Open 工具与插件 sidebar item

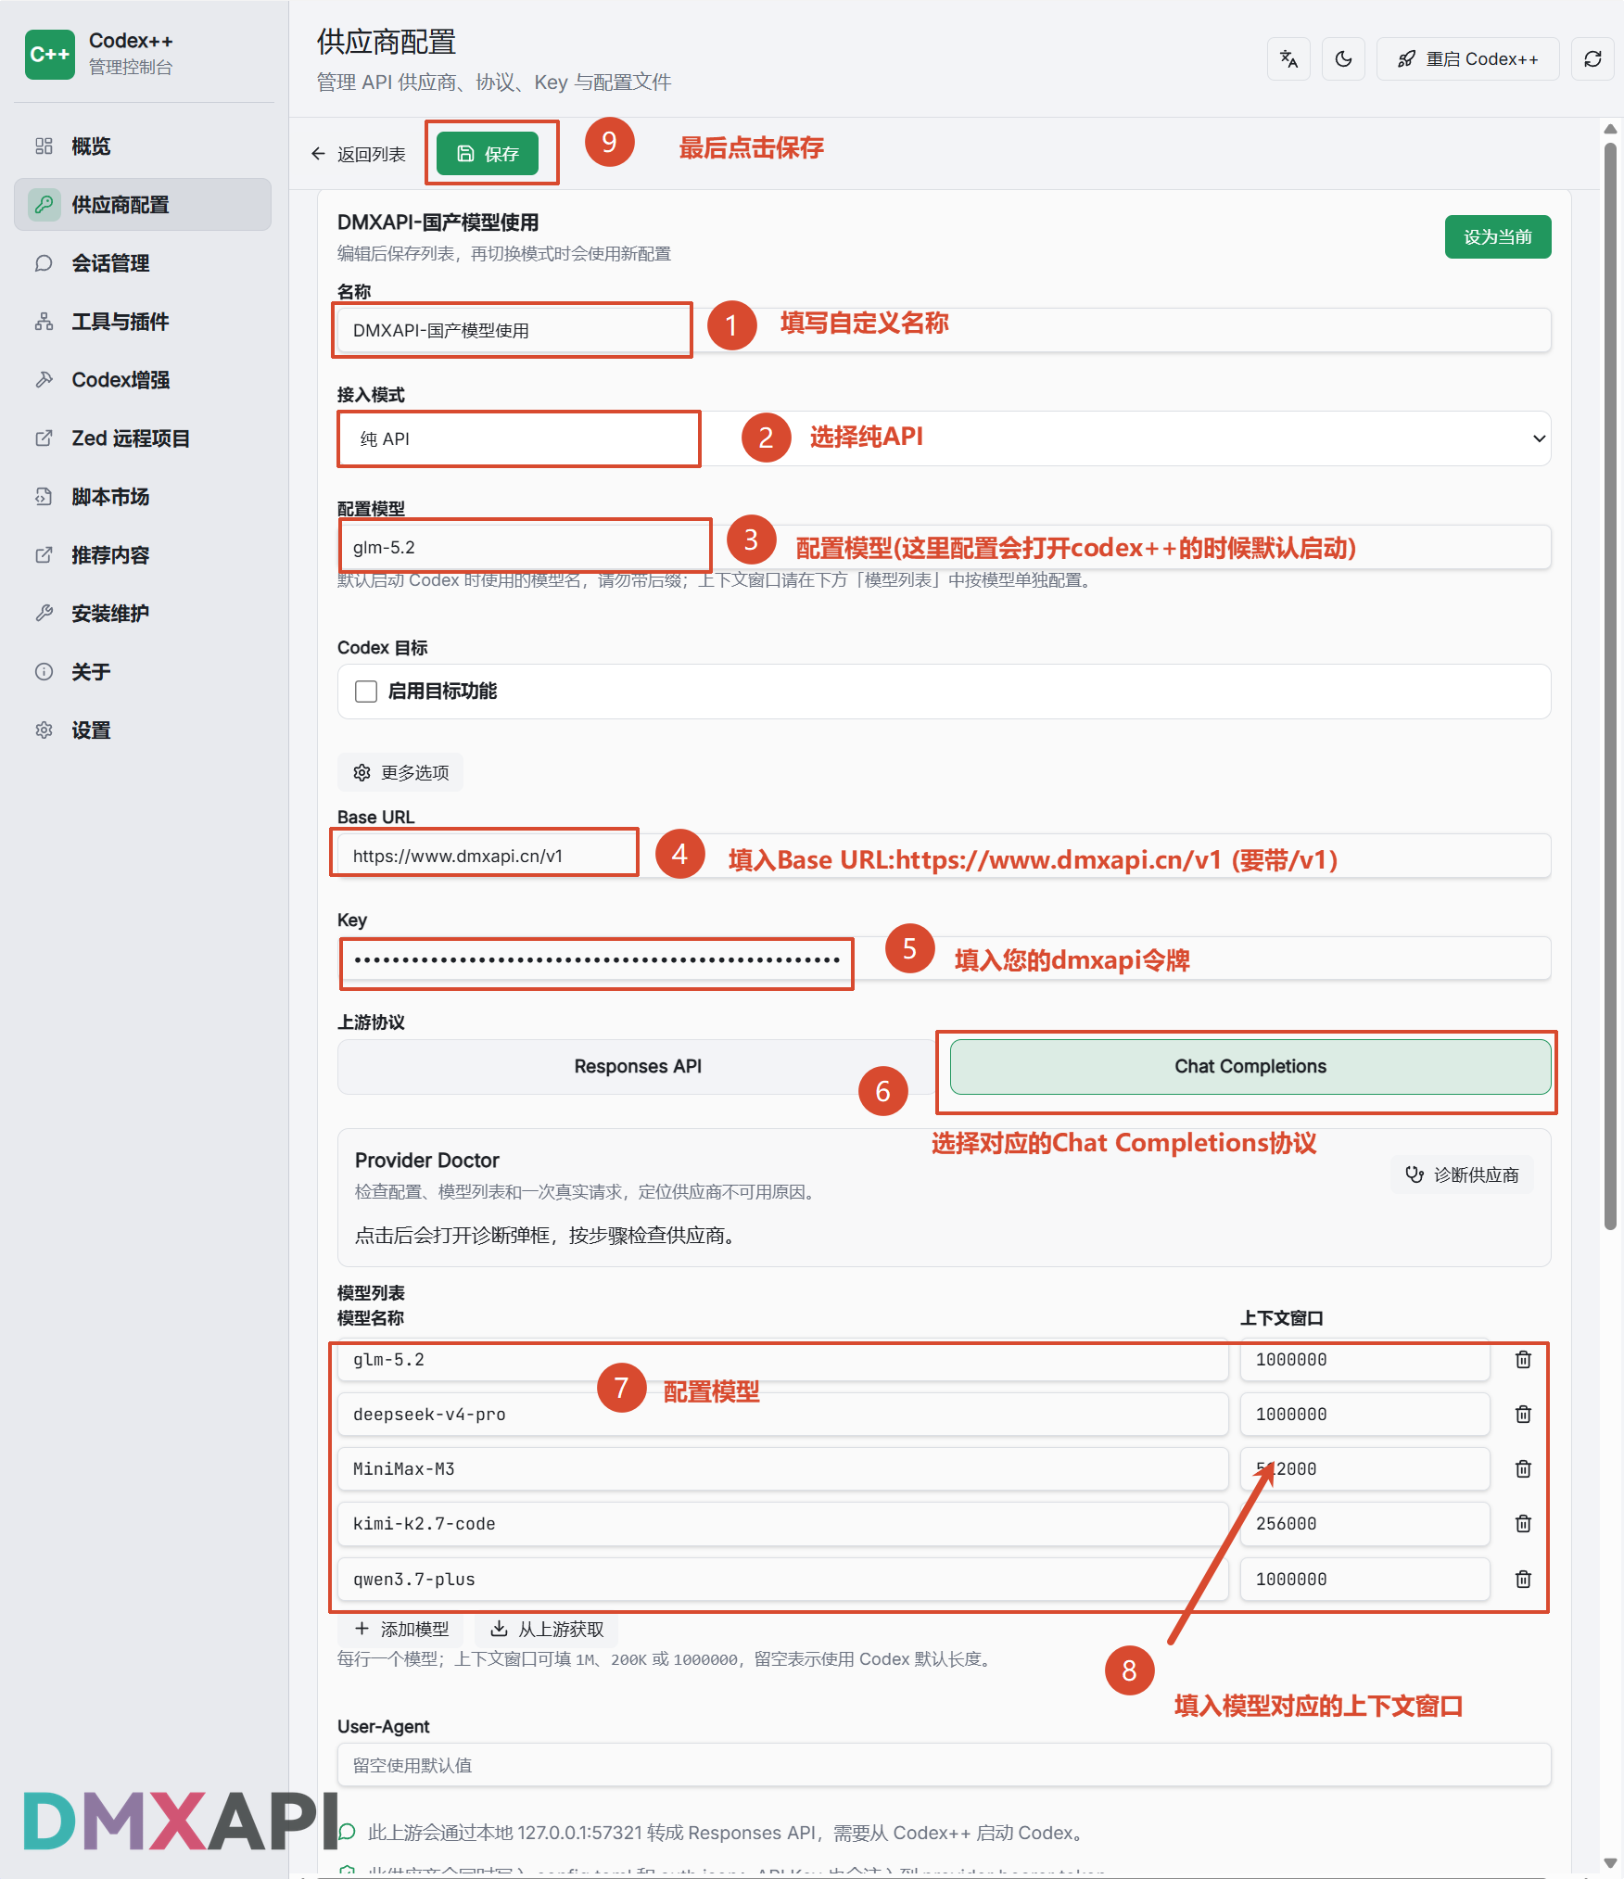coord(143,322)
